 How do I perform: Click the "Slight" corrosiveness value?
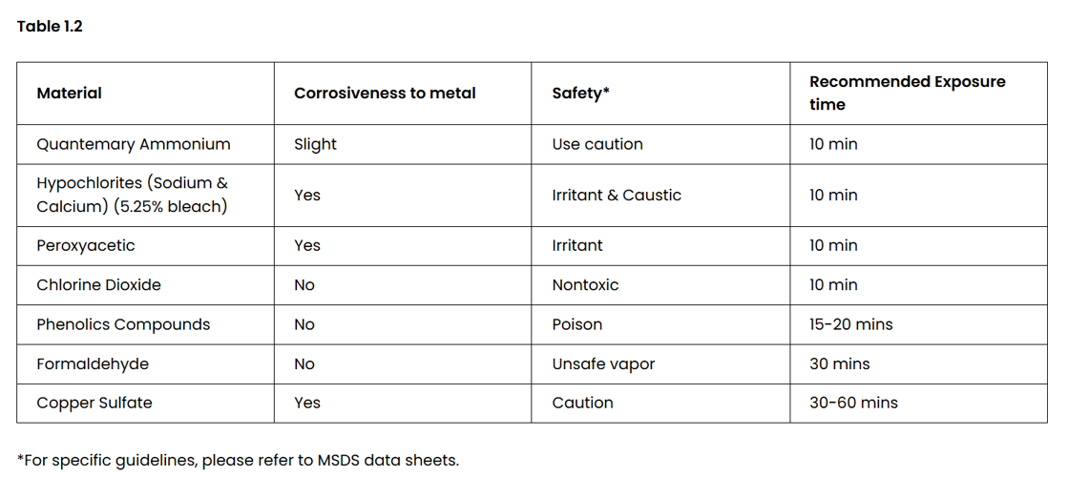pos(315,144)
